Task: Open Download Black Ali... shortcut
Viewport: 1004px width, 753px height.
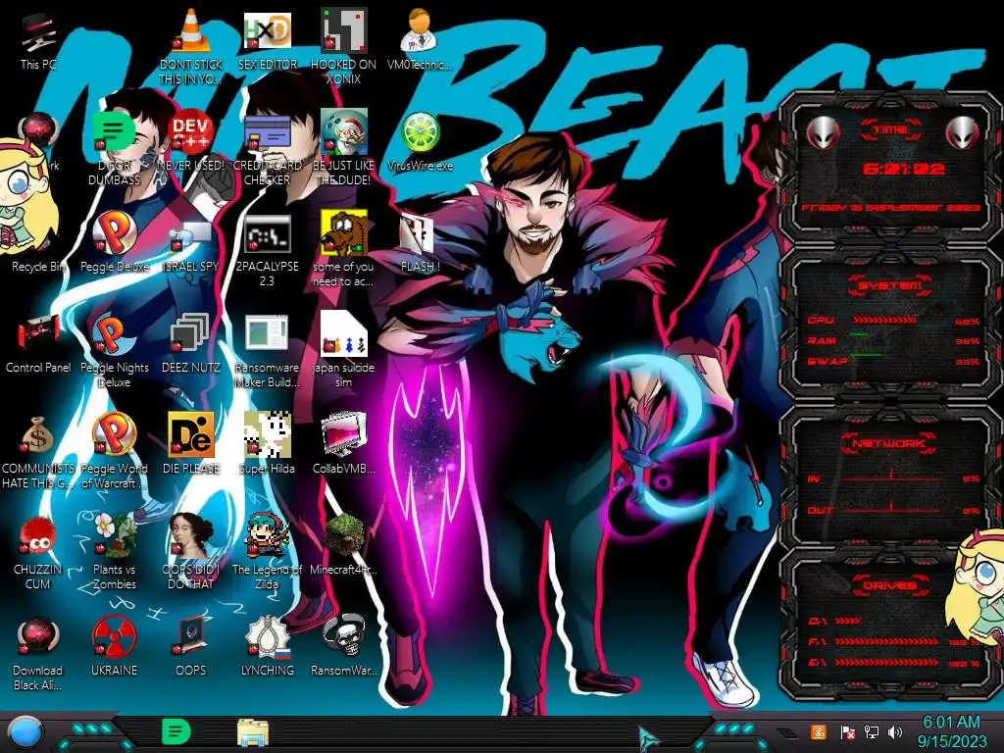Action: pyautogui.click(x=38, y=653)
